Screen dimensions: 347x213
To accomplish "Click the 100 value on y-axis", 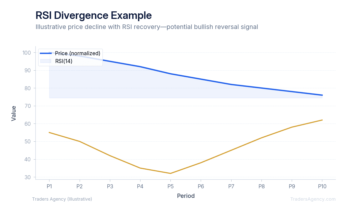I will (x=26, y=53).
